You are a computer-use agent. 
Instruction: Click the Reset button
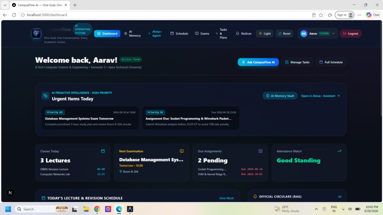click(x=284, y=33)
